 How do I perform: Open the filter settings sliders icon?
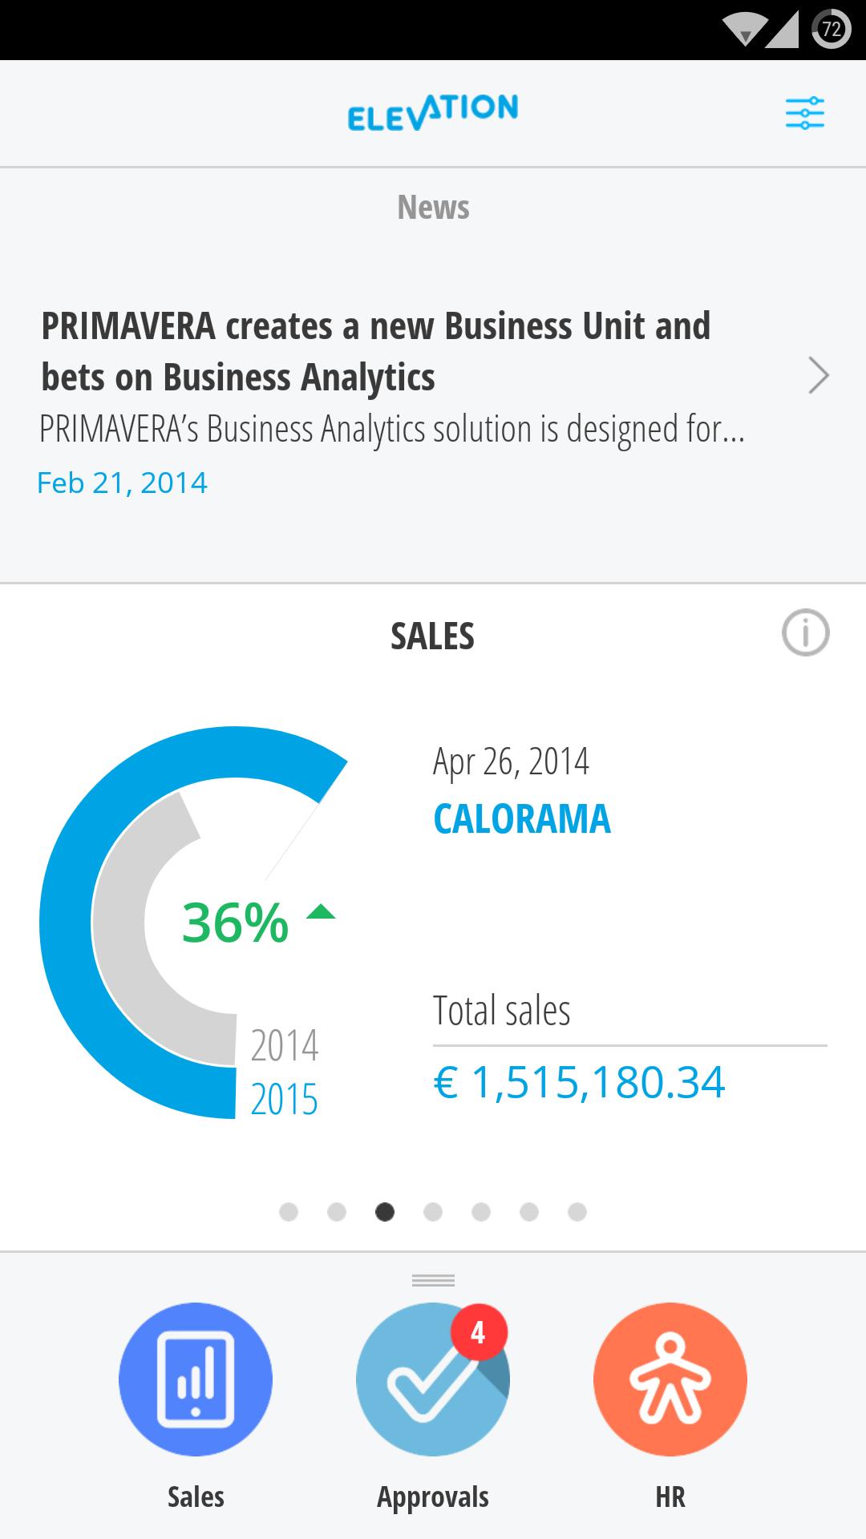pyautogui.click(x=804, y=113)
